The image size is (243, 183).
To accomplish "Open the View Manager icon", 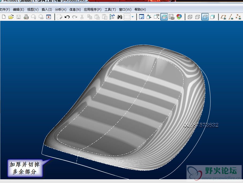I will pyautogui.click(x=172, y=17).
